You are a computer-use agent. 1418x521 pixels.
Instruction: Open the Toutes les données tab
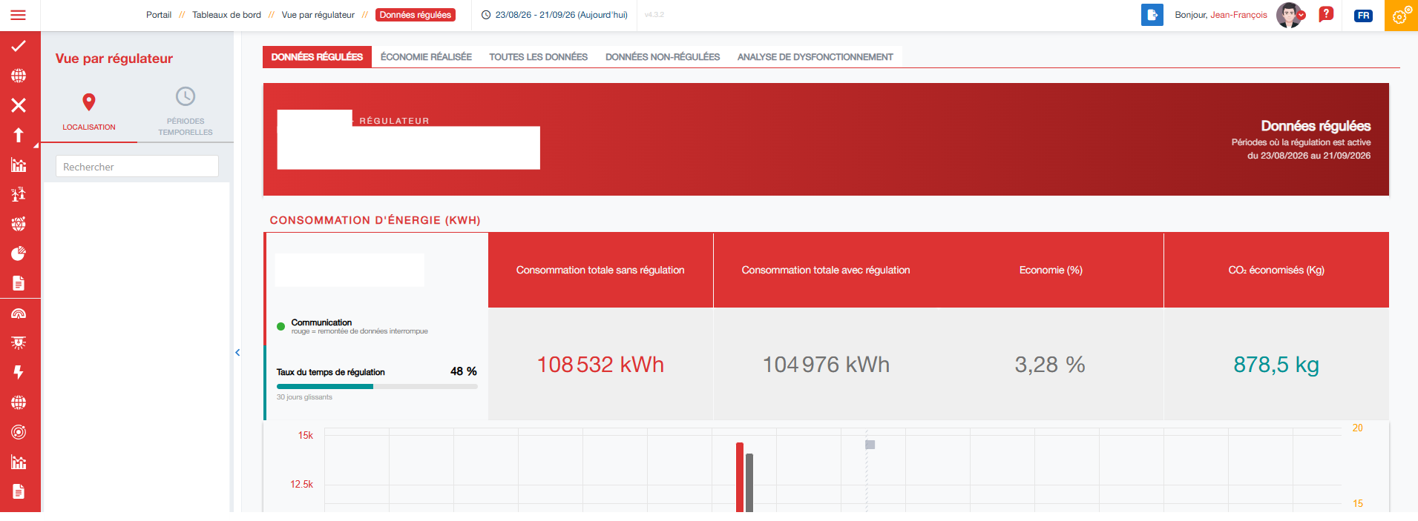click(x=539, y=57)
